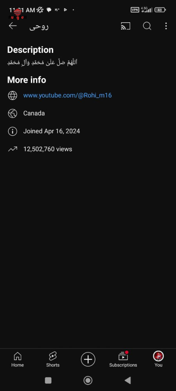Viewport: 176px width, 391px height.
Task: Open the Subscriptions tab
Action: [123, 359]
